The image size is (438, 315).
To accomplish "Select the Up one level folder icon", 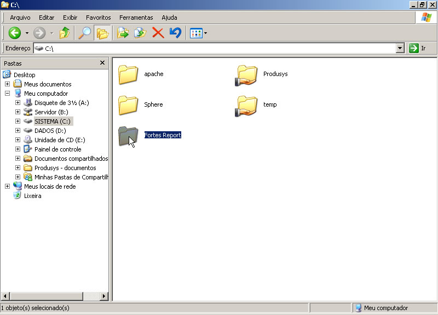I will click(65, 33).
